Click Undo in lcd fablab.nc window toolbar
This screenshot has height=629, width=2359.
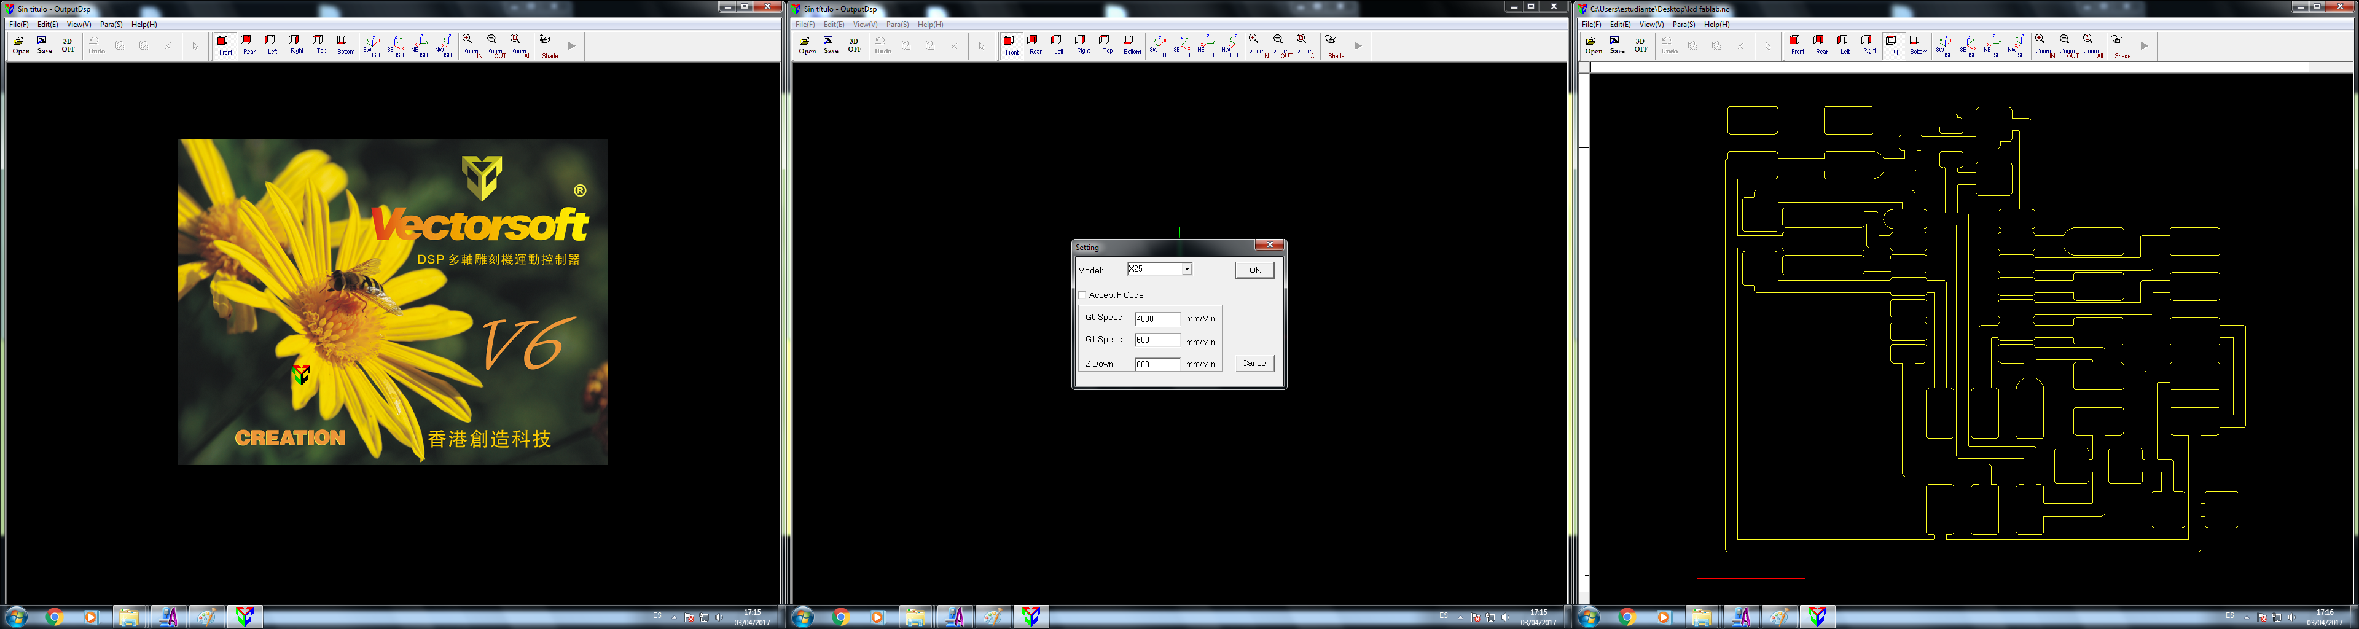(x=1669, y=45)
